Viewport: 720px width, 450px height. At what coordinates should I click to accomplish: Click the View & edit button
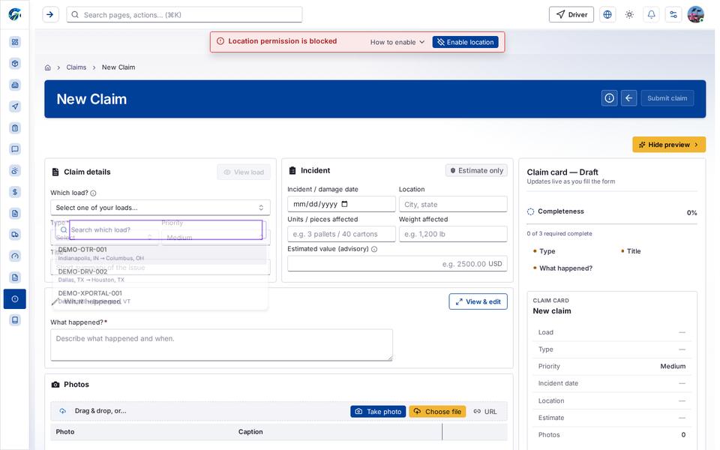click(x=478, y=301)
